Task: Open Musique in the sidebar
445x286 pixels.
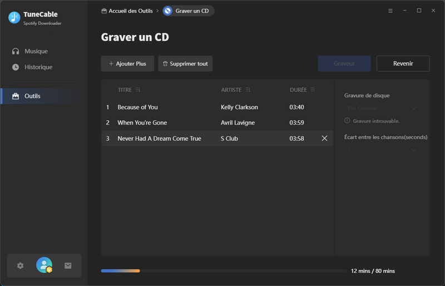Action: [36, 51]
